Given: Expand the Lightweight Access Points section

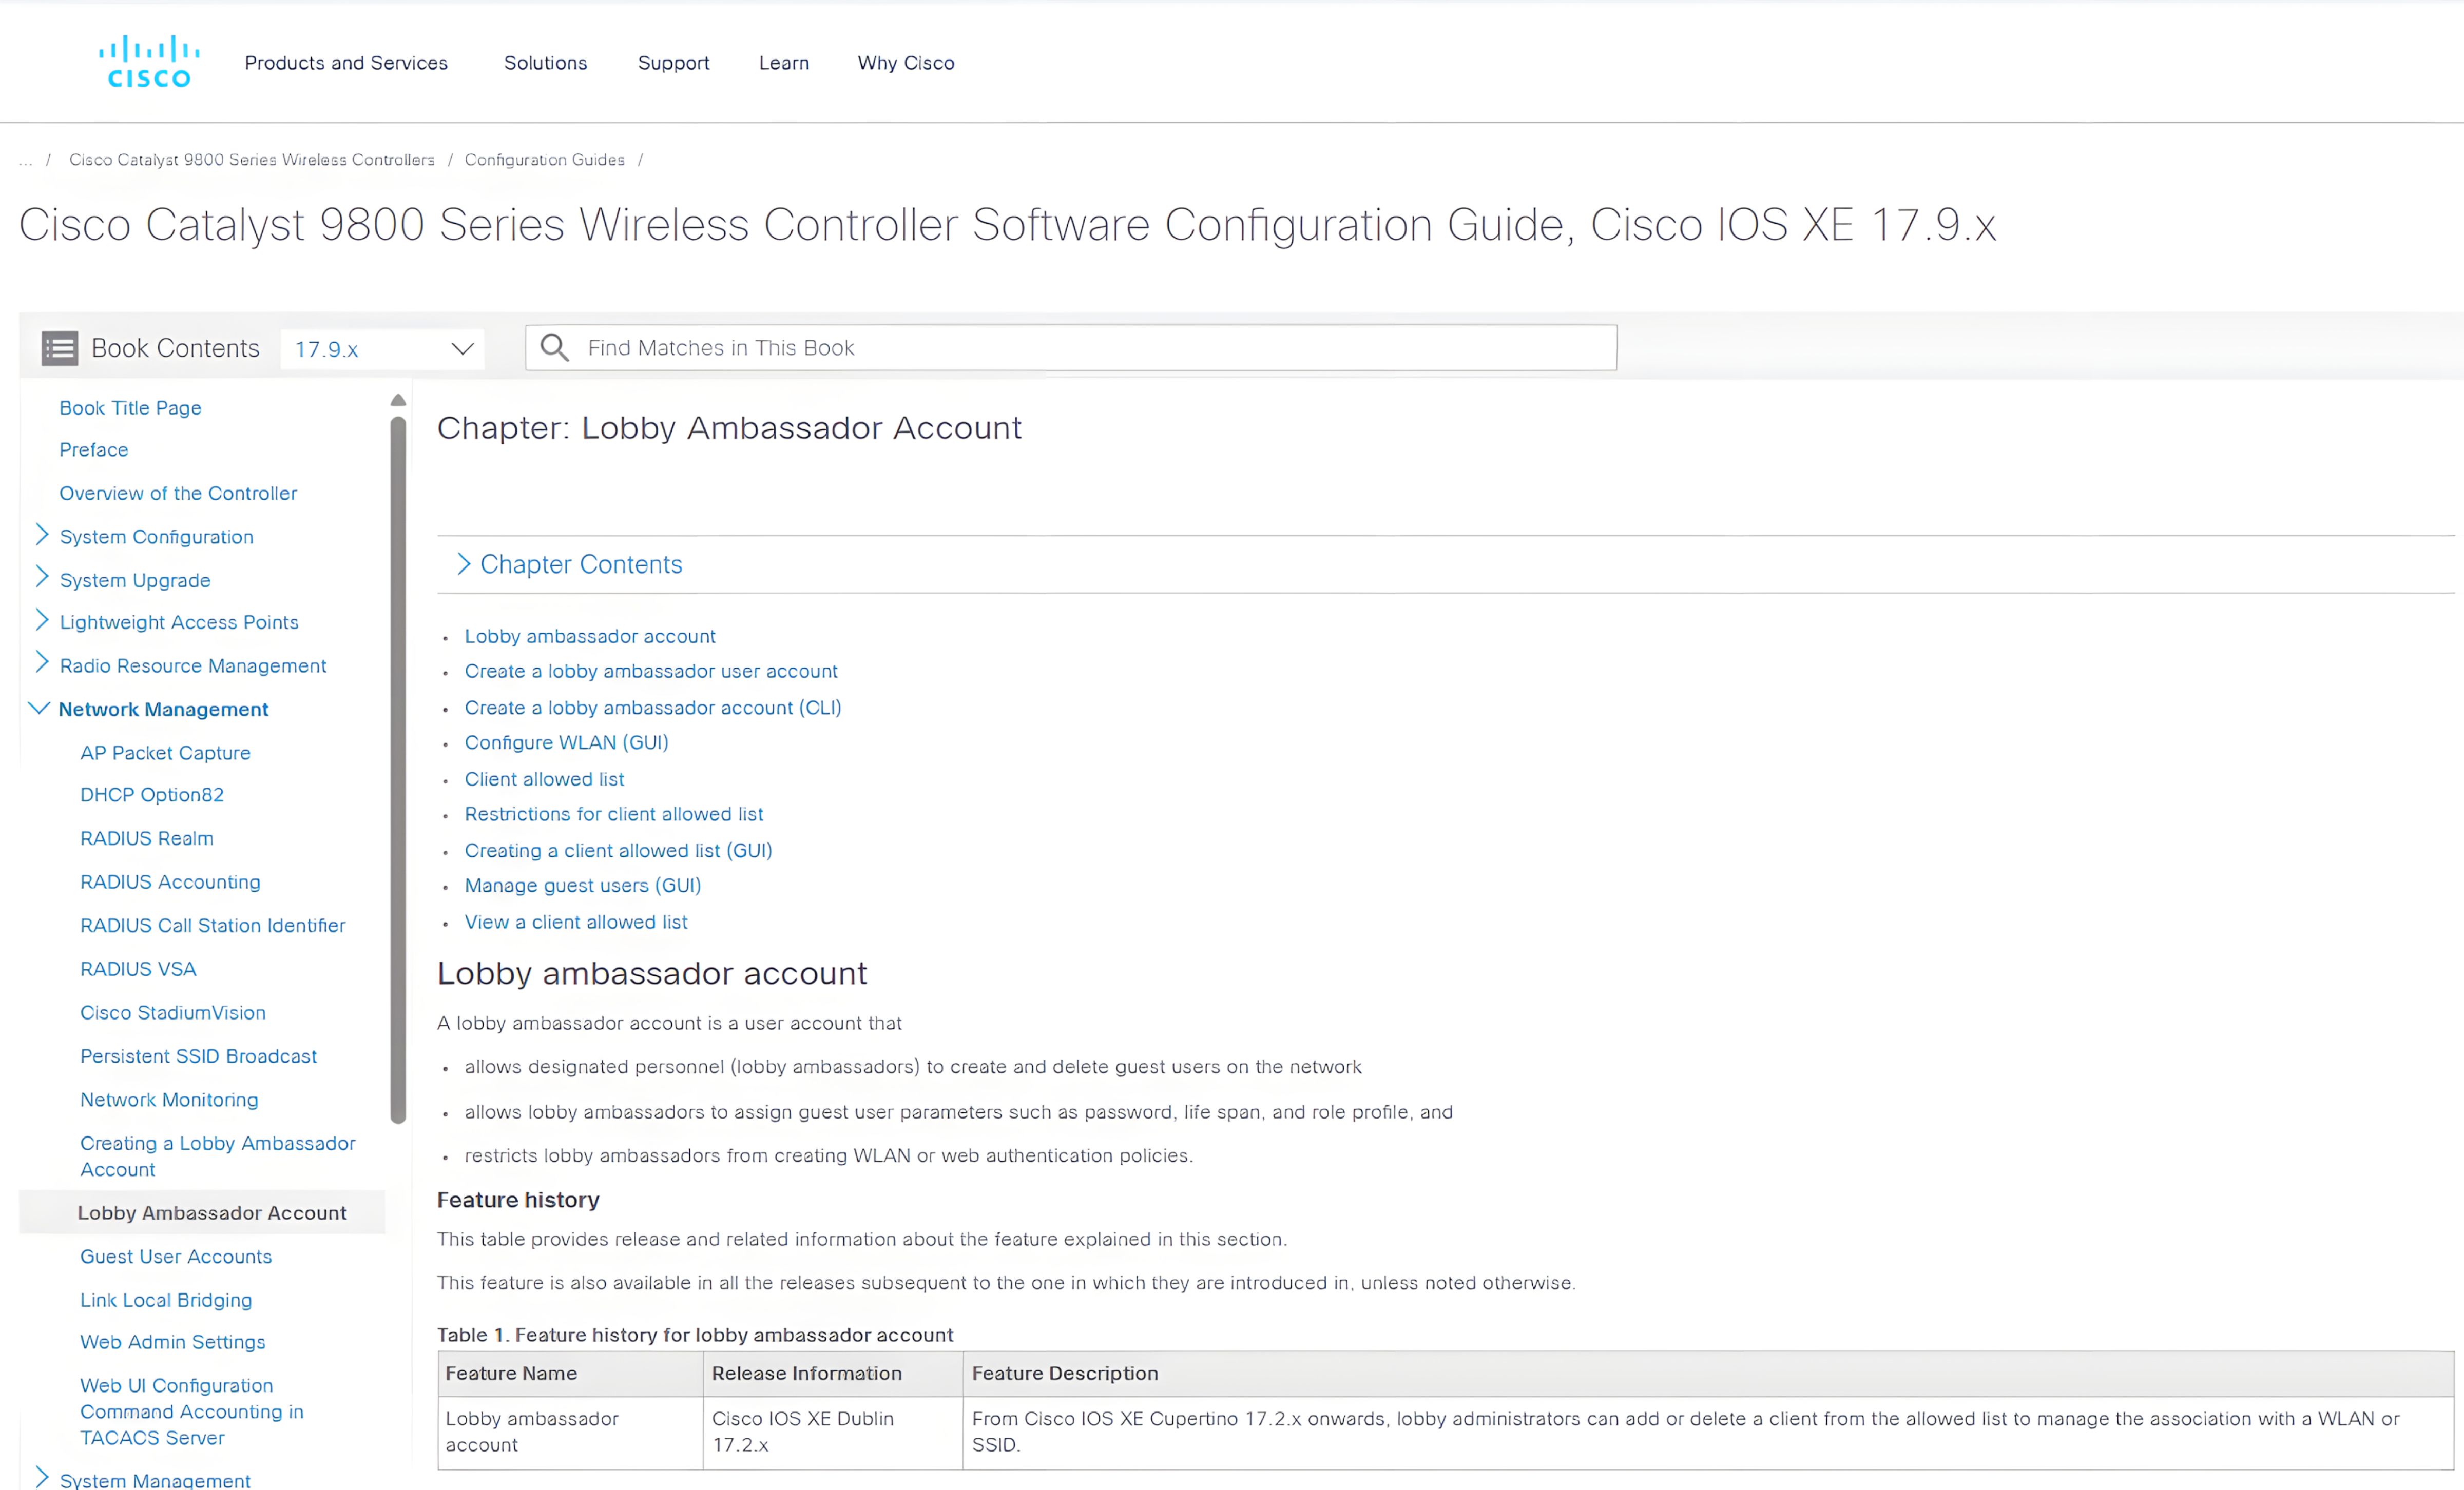Looking at the screenshot, I should (41, 621).
